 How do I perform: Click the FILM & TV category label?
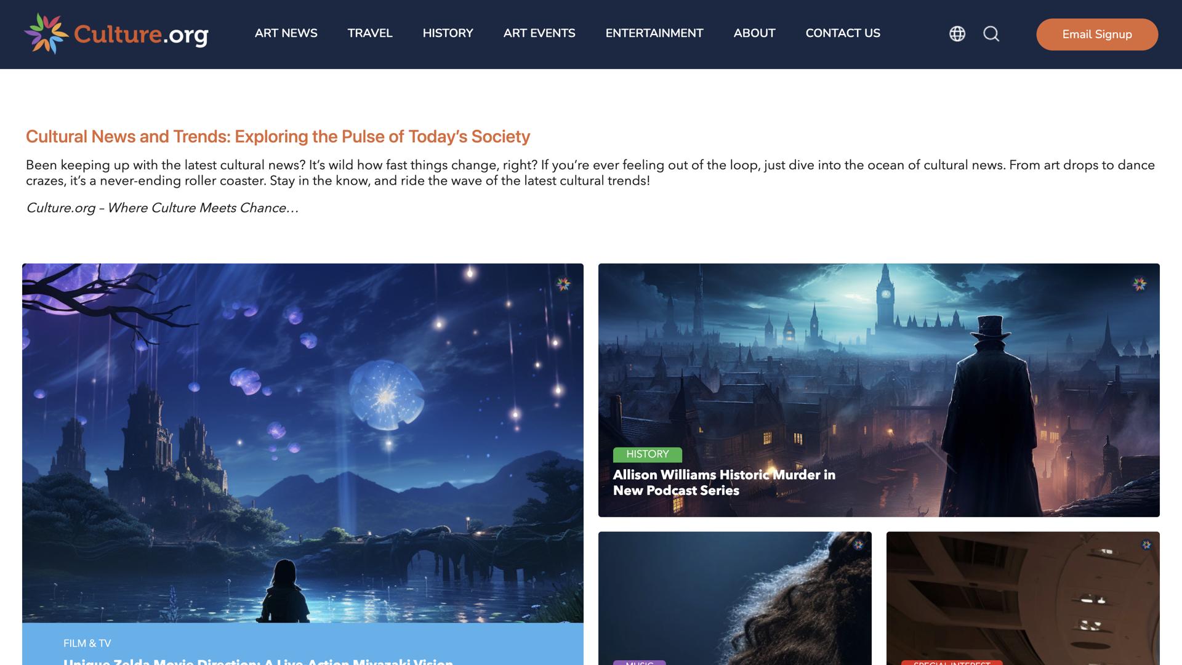click(x=87, y=643)
